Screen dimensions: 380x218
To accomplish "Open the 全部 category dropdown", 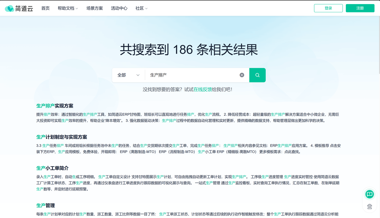I will [129, 75].
